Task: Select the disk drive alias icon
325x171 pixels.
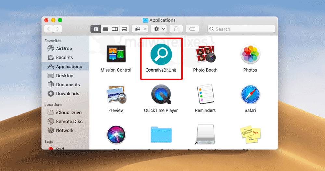Action: click(205, 135)
